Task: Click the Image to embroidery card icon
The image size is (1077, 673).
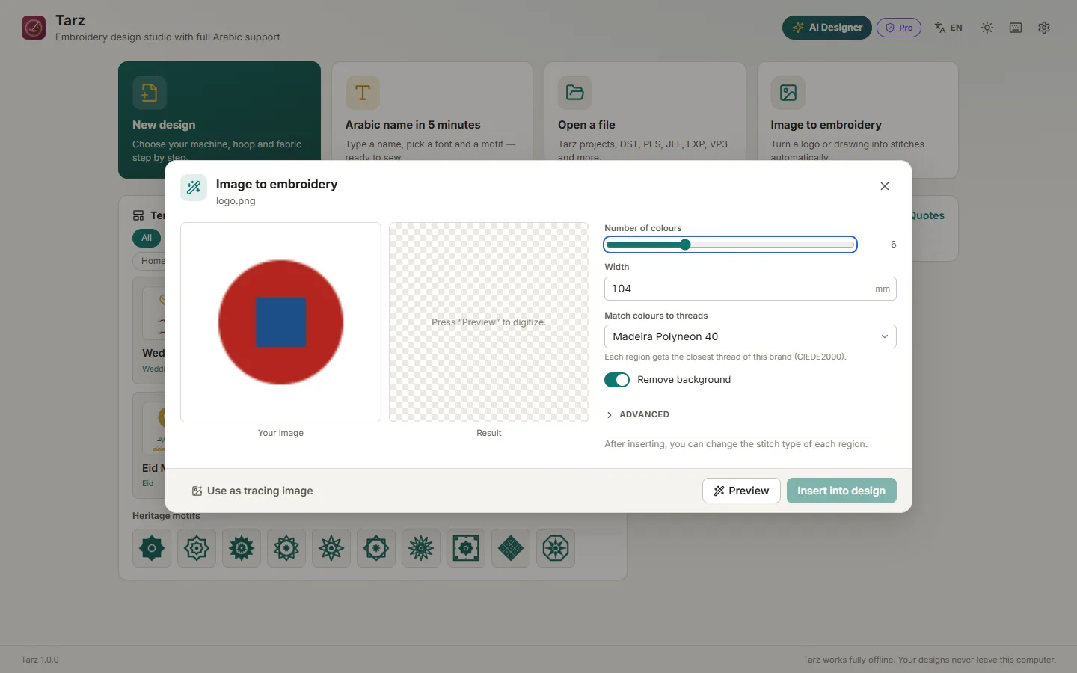Action: point(788,93)
